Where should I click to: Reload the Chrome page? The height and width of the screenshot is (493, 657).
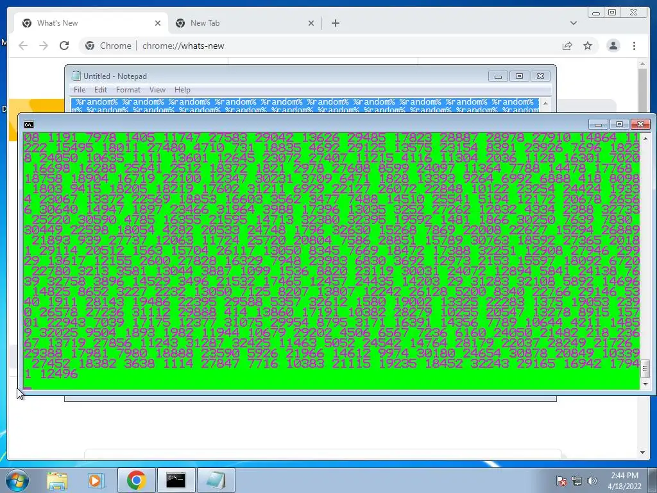click(64, 46)
